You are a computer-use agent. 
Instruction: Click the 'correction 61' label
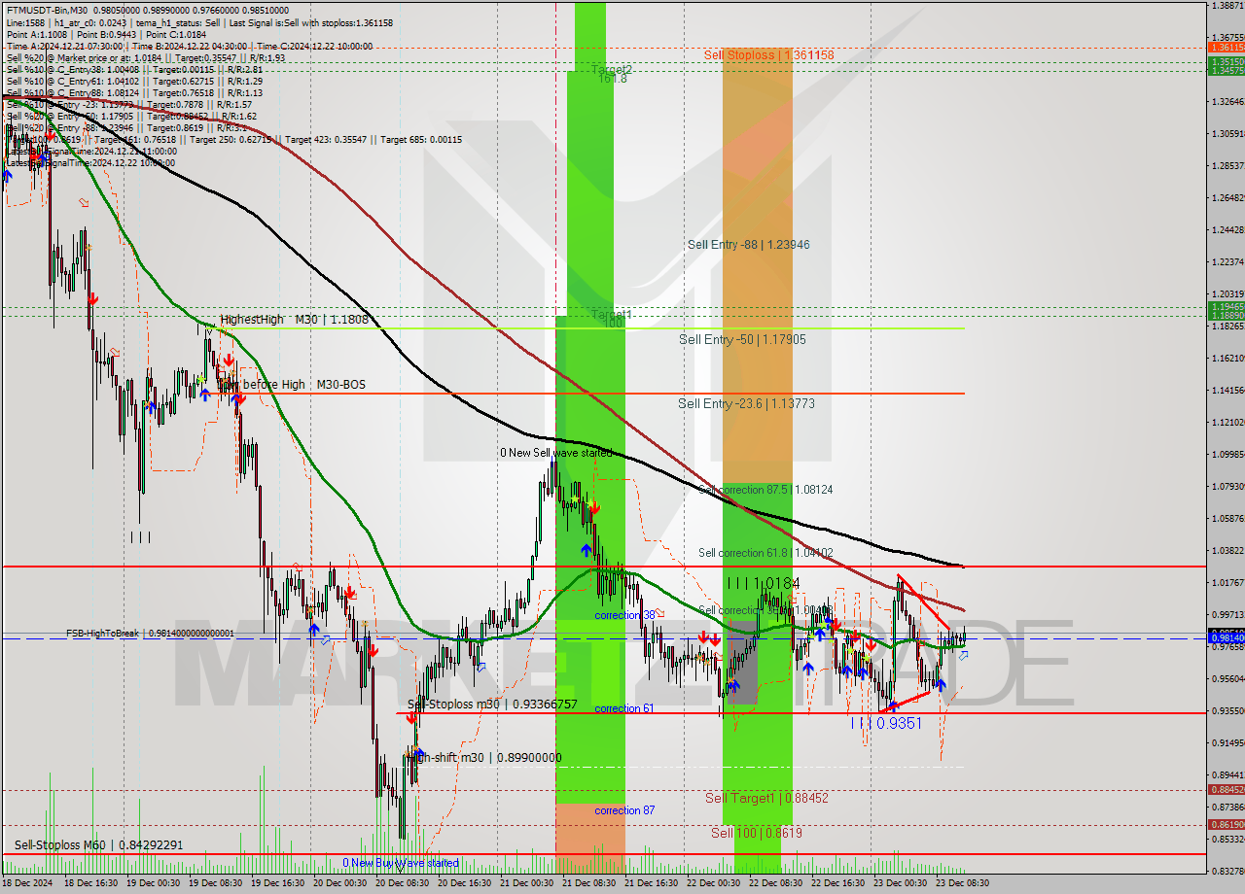pyautogui.click(x=623, y=708)
